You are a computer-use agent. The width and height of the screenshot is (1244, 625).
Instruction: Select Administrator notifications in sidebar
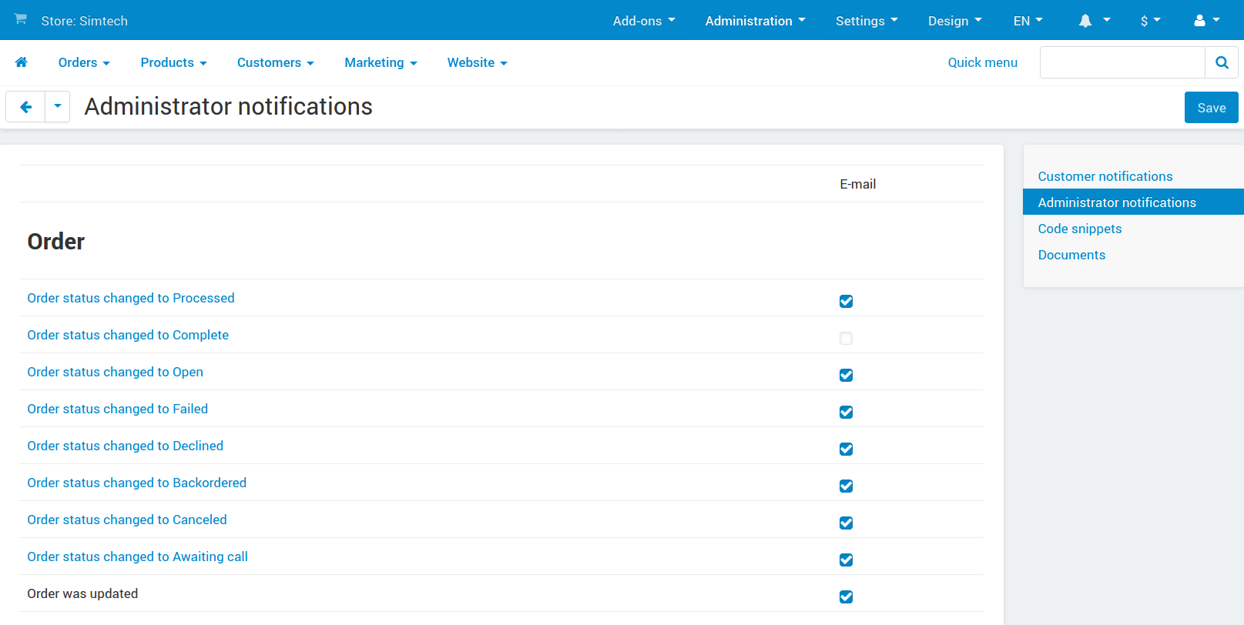click(x=1133, y=202)
